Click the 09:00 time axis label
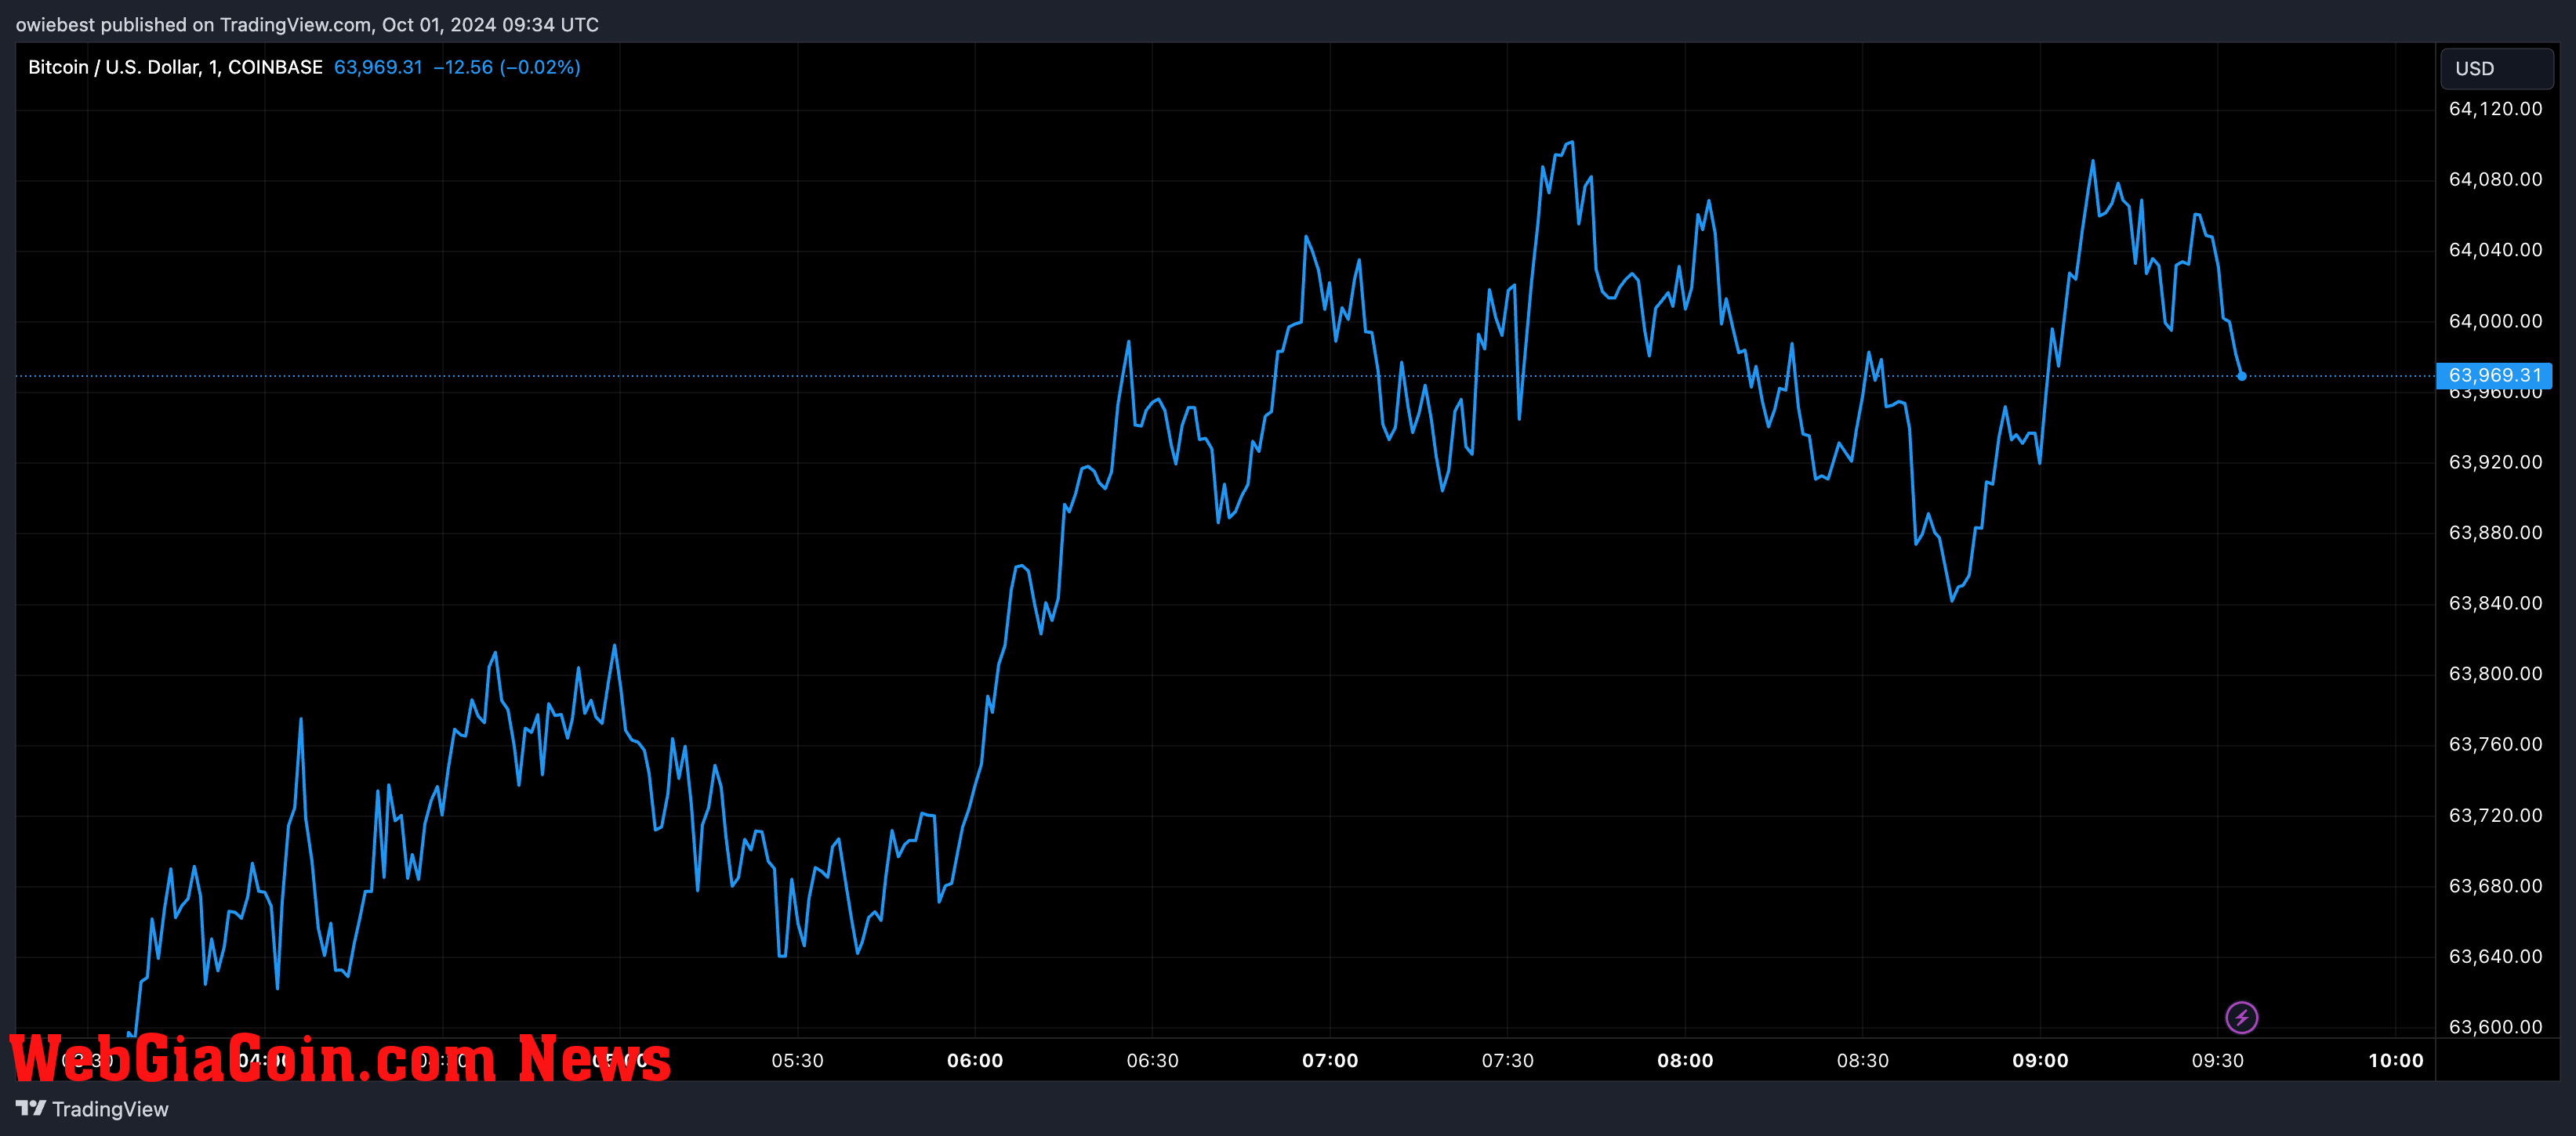 click(x=2040, y=1060)
